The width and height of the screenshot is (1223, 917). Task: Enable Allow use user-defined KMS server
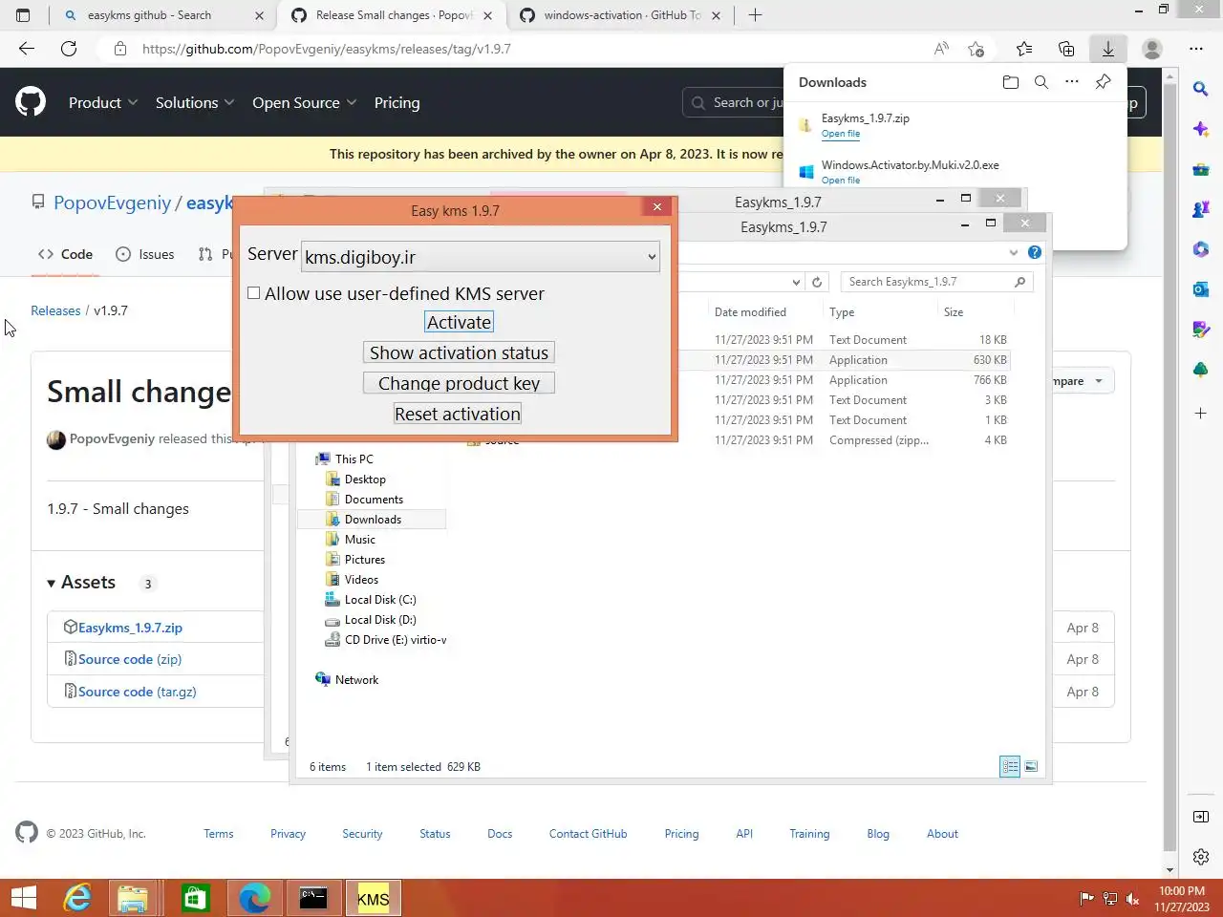tap(254, 293)
